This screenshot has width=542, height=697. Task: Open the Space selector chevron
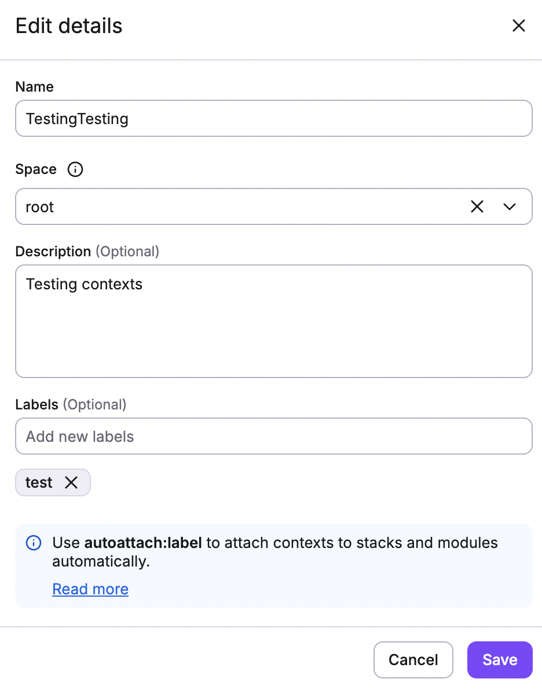510,206
